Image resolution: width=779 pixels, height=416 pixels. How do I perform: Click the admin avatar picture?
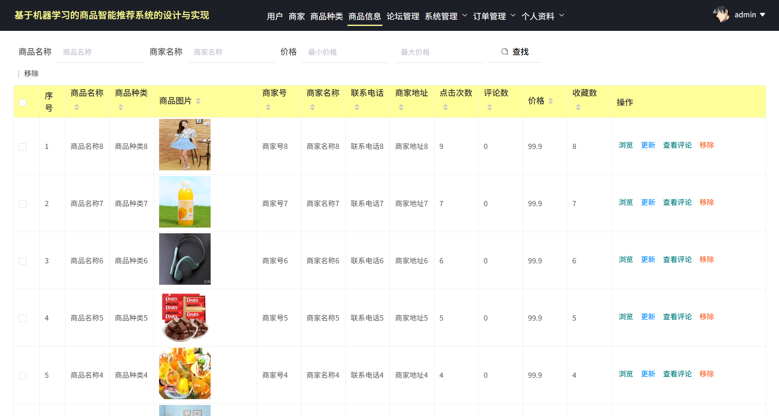[x=721, y=15]
